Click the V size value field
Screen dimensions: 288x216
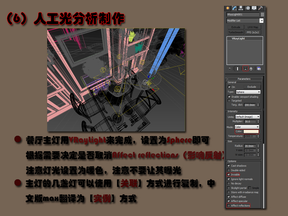point(250,150)
